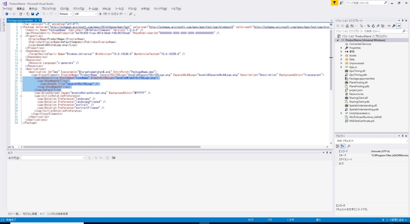Click the Open File folder toolbar icon

tap(28, 14)
